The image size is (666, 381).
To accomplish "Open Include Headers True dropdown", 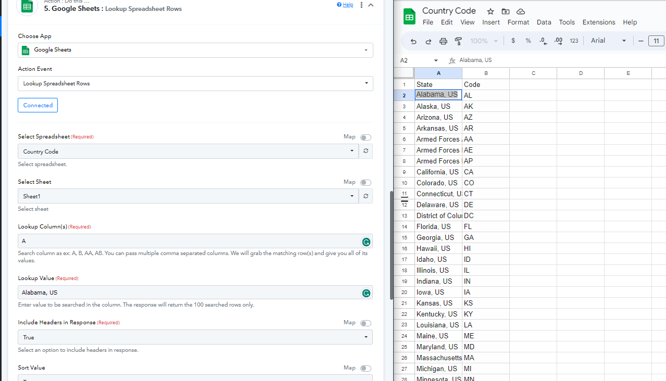I will coord(195,337).
